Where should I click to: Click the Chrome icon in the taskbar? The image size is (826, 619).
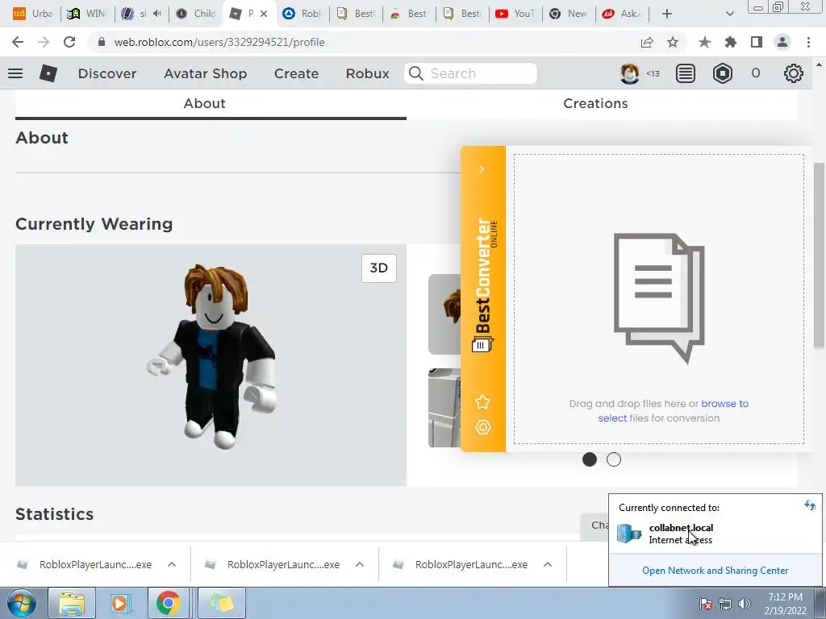pyautogui.click(x=168, y=603)
